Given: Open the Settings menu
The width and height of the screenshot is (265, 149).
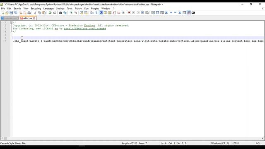Looking at the screenshot, I should [60, 8].
